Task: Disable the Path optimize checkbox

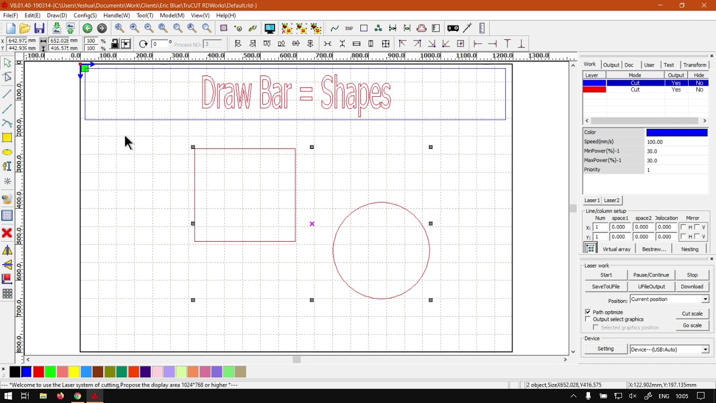Action: coord(588,312)
